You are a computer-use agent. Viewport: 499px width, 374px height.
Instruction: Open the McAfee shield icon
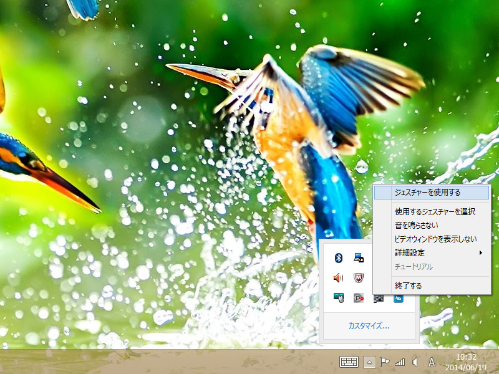click(359, 278)
